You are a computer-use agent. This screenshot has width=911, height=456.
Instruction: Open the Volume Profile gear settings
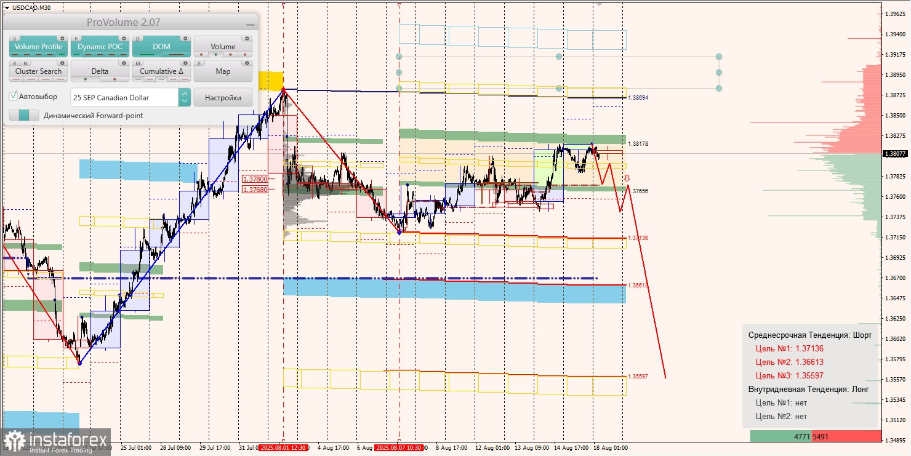pos(62,38)
